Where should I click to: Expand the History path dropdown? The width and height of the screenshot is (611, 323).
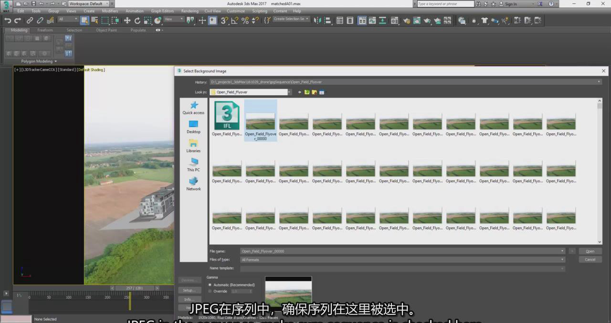coord(599,82)
